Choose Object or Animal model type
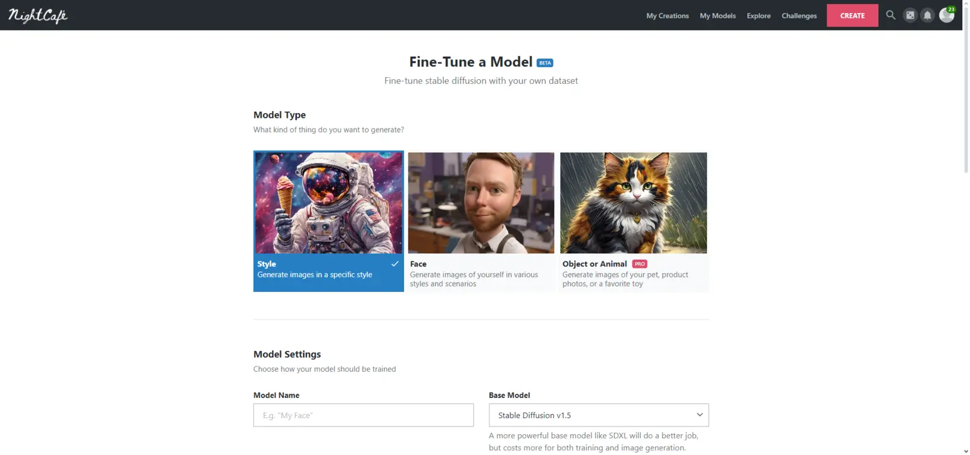This screenshot has height=455, width=970. 634,221
